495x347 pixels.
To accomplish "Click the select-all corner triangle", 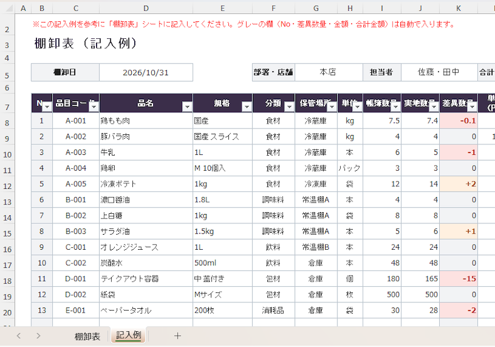I will tap(9, 8).
